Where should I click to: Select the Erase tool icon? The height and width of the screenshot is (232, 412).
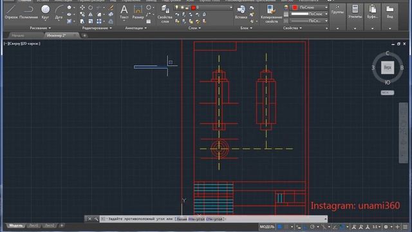(111, 8)
